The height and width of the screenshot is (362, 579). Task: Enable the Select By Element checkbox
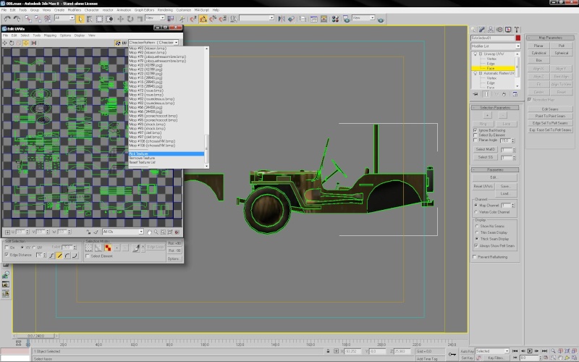pyautogui.click(x=476, y=135)
